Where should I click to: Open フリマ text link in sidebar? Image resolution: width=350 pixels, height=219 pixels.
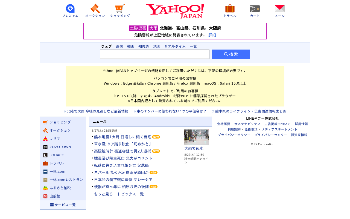[55, 139]
